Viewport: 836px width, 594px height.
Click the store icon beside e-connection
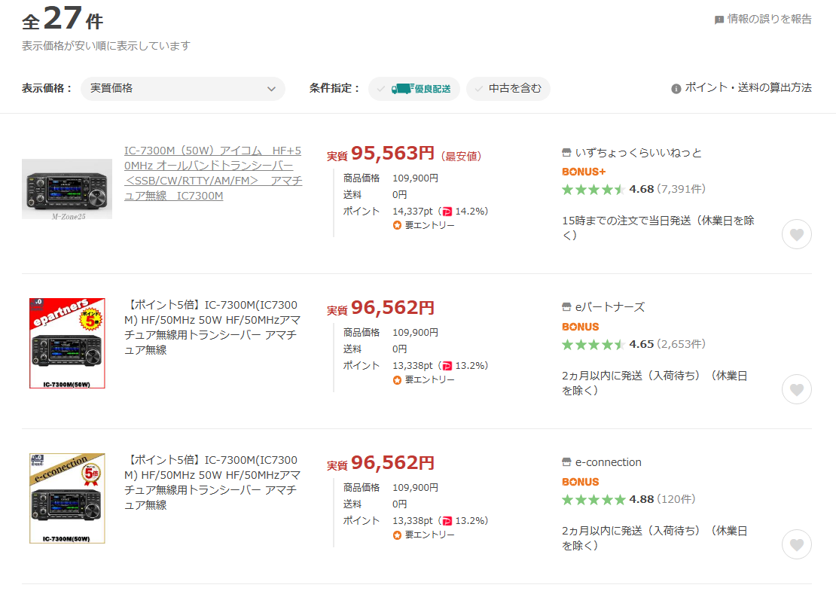point(567,462)
